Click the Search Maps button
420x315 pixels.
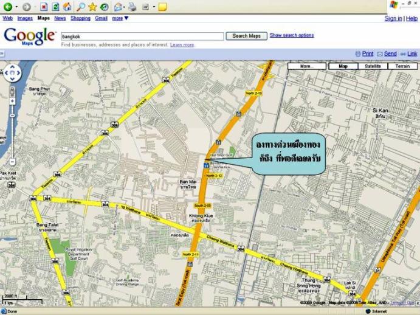(x=246, y=36)
